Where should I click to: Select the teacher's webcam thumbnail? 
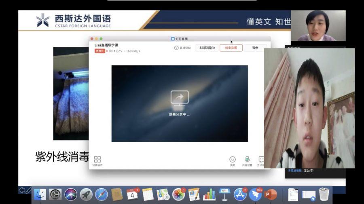[317, 25]
